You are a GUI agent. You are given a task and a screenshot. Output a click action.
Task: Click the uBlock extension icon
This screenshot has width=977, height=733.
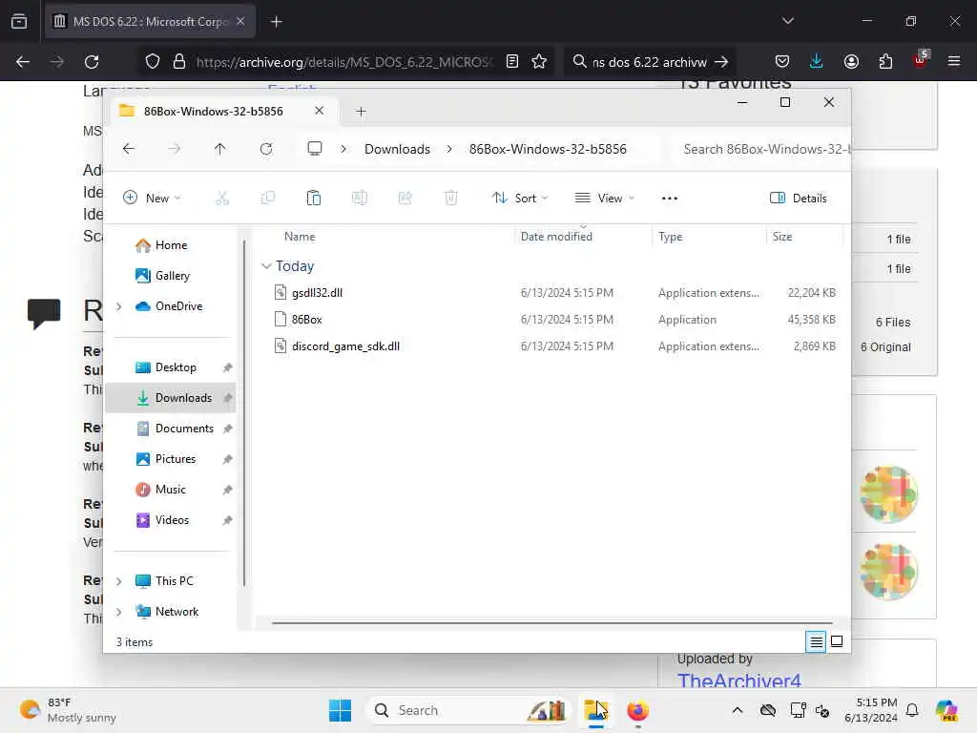coord(921,60)
